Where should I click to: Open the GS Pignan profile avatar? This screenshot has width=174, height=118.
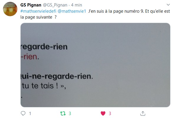10,9
